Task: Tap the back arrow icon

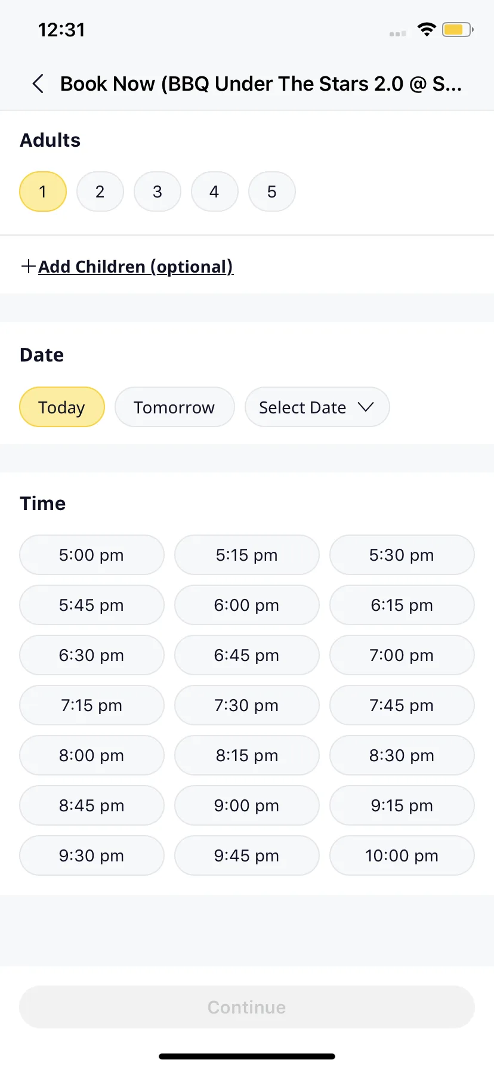Action: pos(38,84)
